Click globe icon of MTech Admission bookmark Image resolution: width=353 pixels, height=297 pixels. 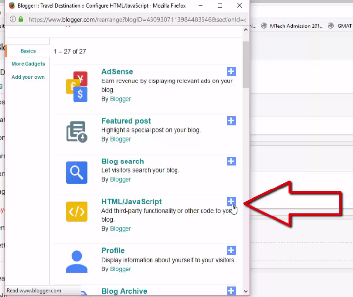(x=264, y=26)
